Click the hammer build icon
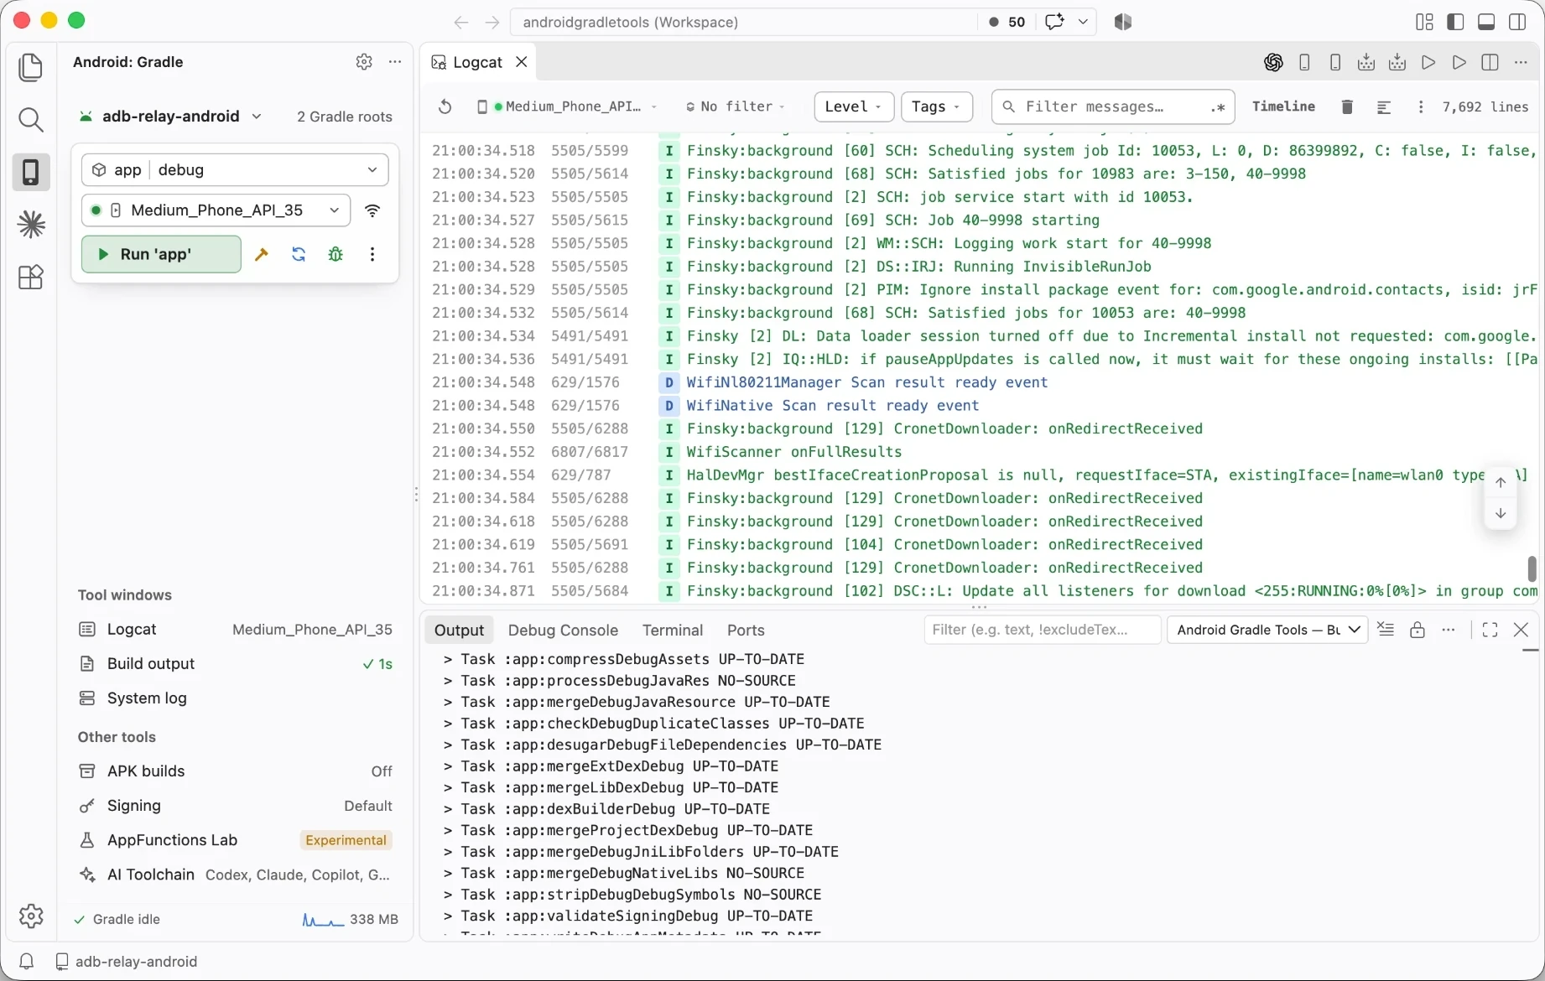This screenshot has height=981, width=1545. (x=262, y=254)
